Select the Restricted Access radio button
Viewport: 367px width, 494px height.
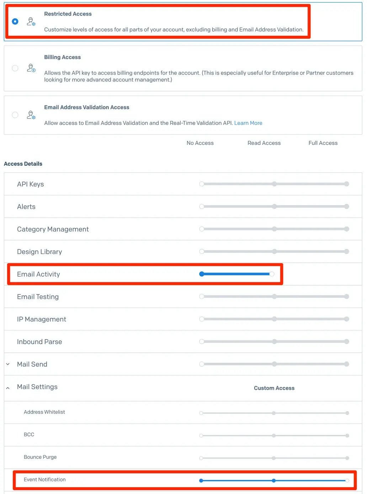(15, 22)
